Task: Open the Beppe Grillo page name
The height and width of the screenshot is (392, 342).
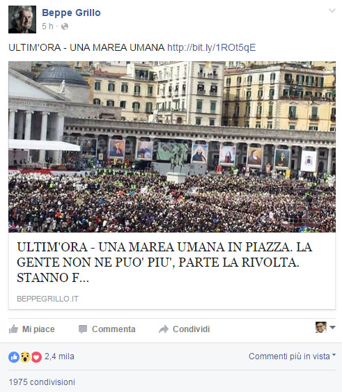Action: (x=71, y=13)
